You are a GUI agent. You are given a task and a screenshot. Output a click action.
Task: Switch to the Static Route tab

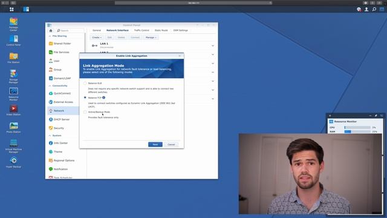point(161,30)
